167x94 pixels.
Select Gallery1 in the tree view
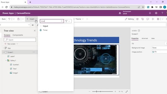pyautogui.click(x=13, y=61)
